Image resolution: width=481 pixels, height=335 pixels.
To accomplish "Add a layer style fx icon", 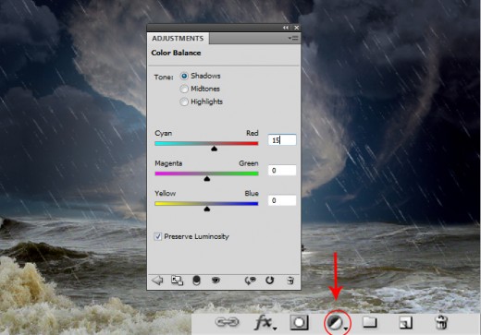I will click(265, 323).
